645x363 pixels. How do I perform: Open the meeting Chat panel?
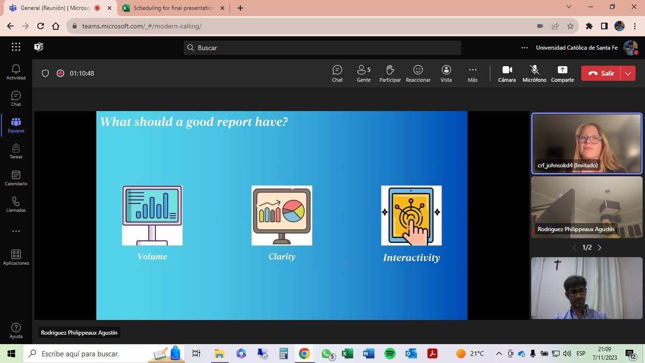(x=337, y=73)
